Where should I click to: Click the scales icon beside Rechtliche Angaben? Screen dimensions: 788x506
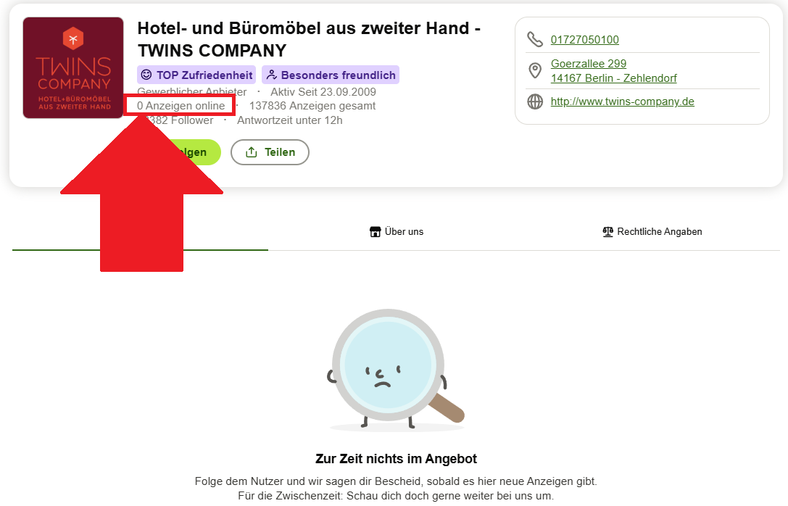pyautogui.click(x=607, y=232)
